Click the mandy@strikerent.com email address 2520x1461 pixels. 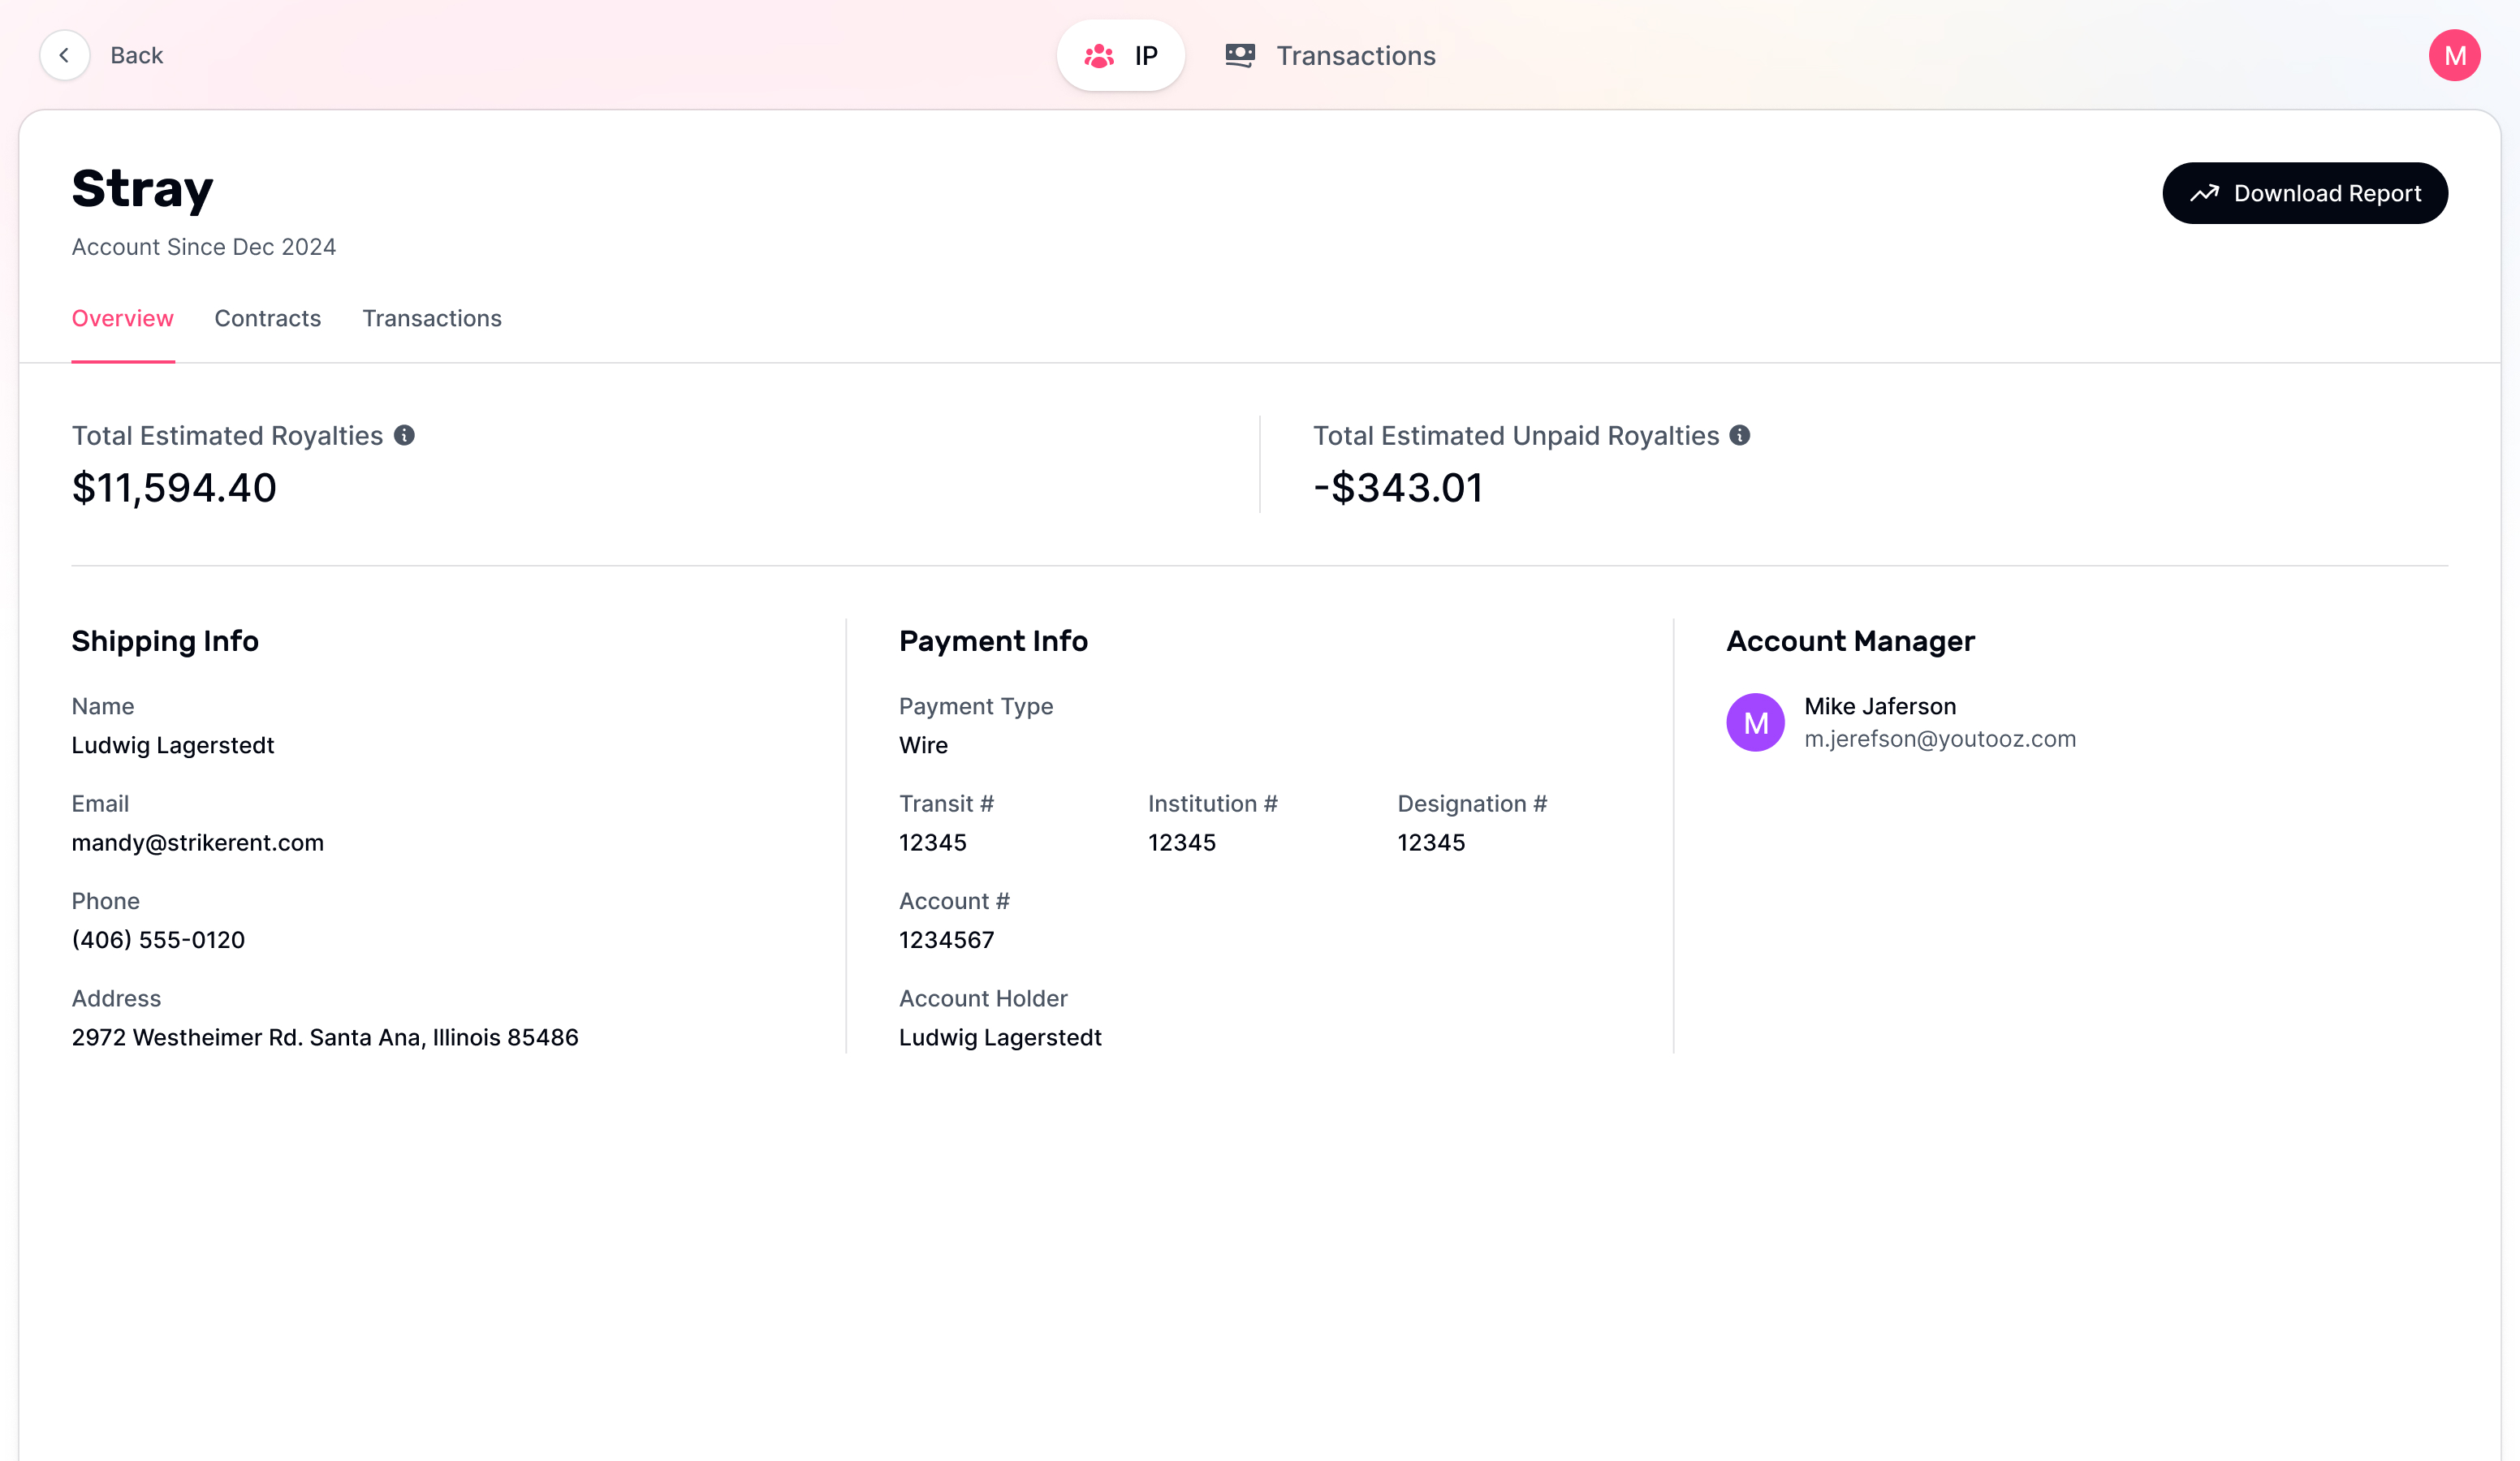(198, 842)
